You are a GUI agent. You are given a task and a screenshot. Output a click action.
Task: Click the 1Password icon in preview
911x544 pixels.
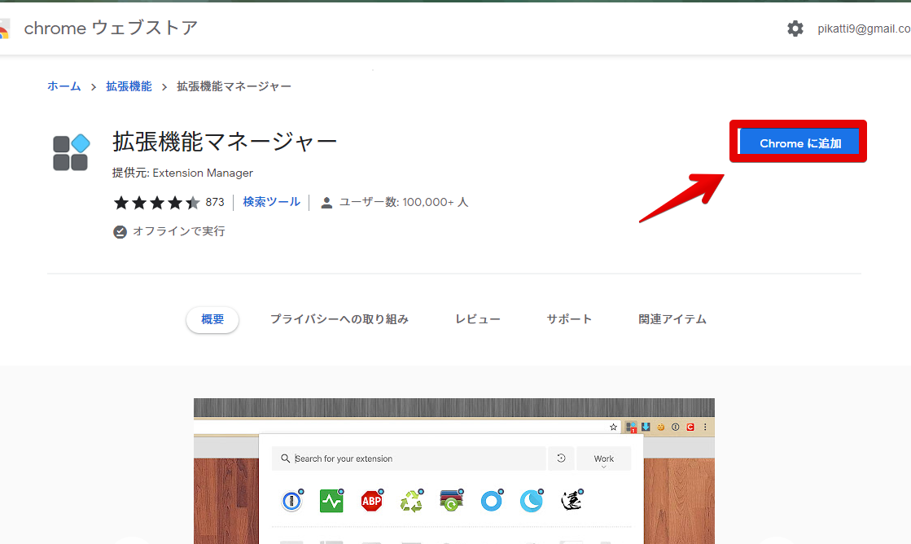(292, 500)
